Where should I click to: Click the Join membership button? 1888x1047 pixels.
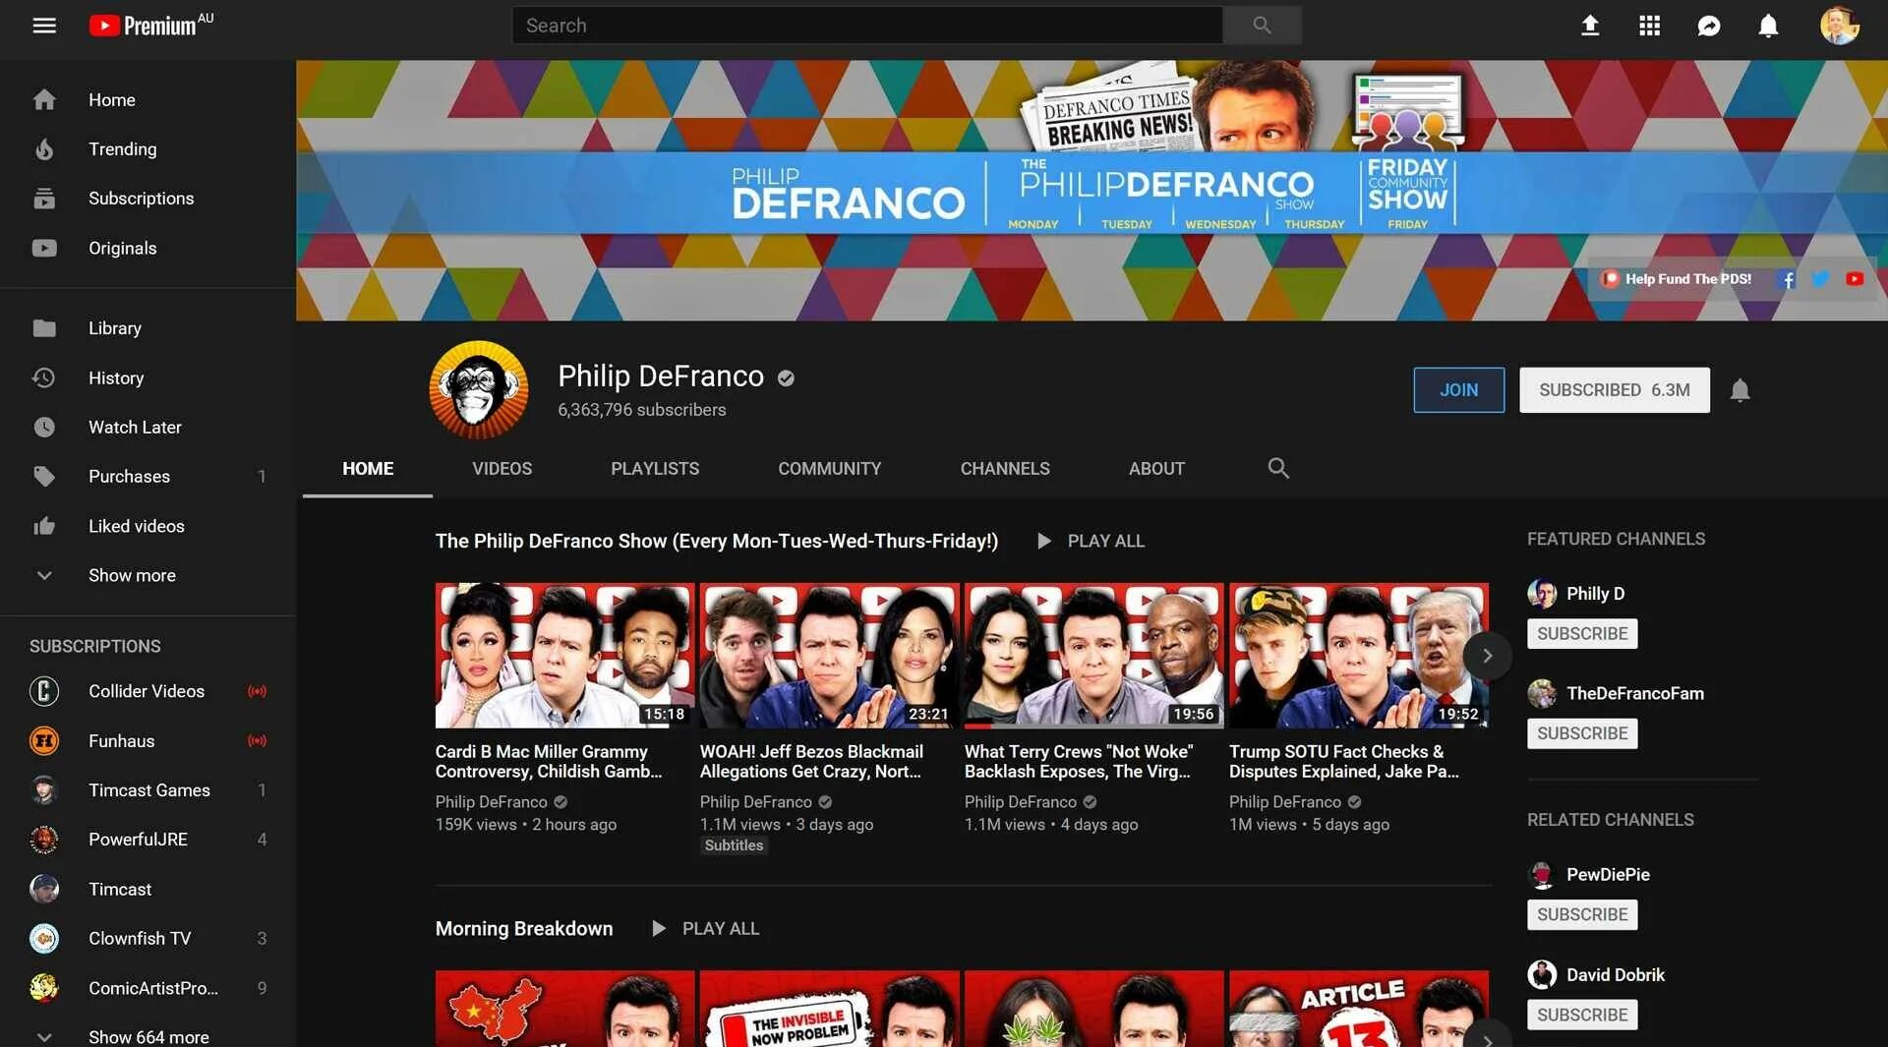click(1458, 390)
